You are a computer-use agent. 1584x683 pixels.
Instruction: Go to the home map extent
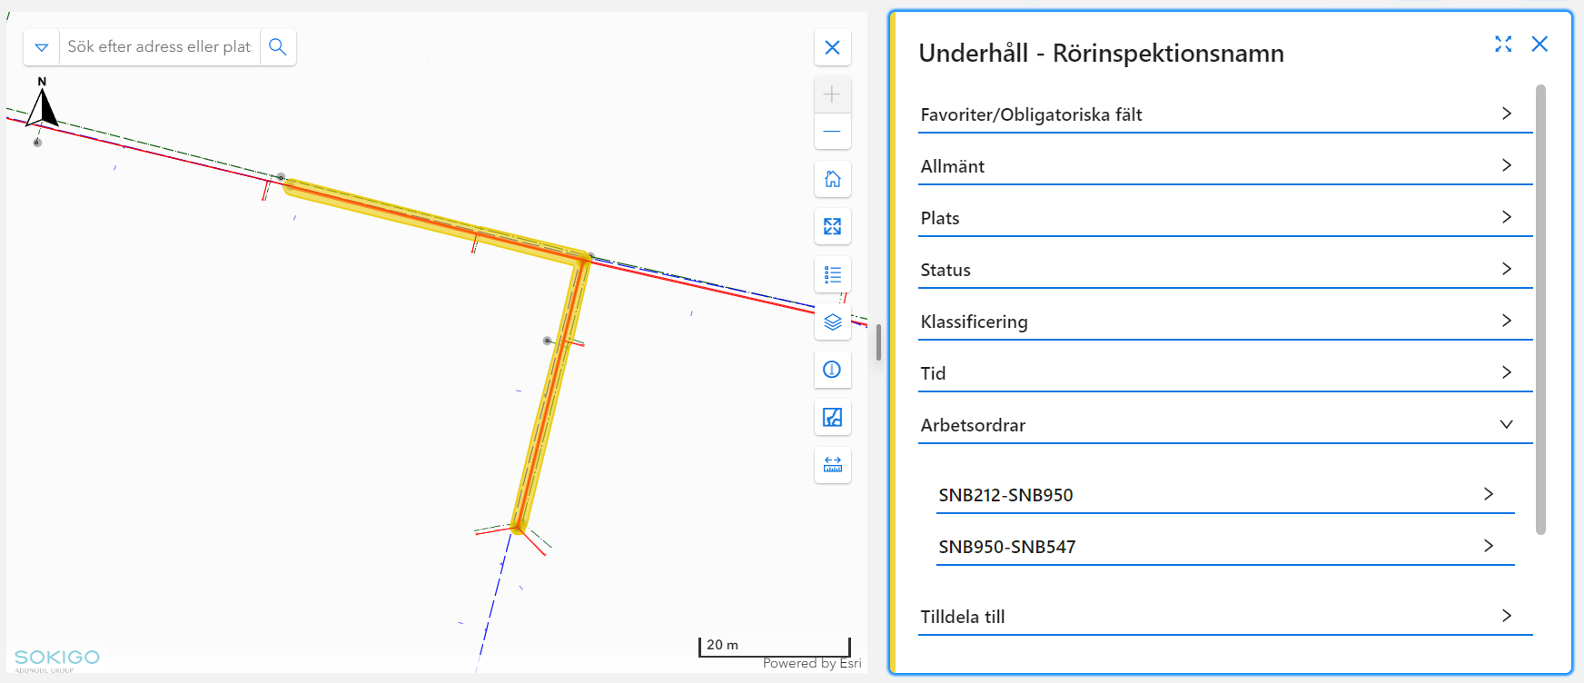832,179
